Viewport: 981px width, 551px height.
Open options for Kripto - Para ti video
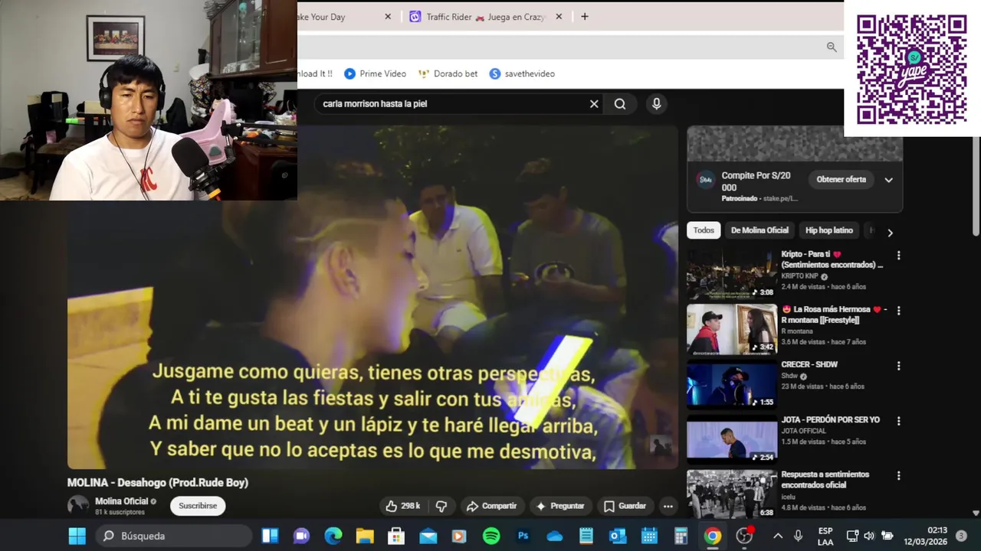[899, 256]
